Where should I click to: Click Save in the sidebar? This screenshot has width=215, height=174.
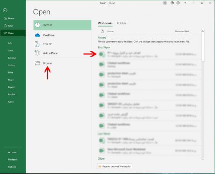[x=13, y=50]
